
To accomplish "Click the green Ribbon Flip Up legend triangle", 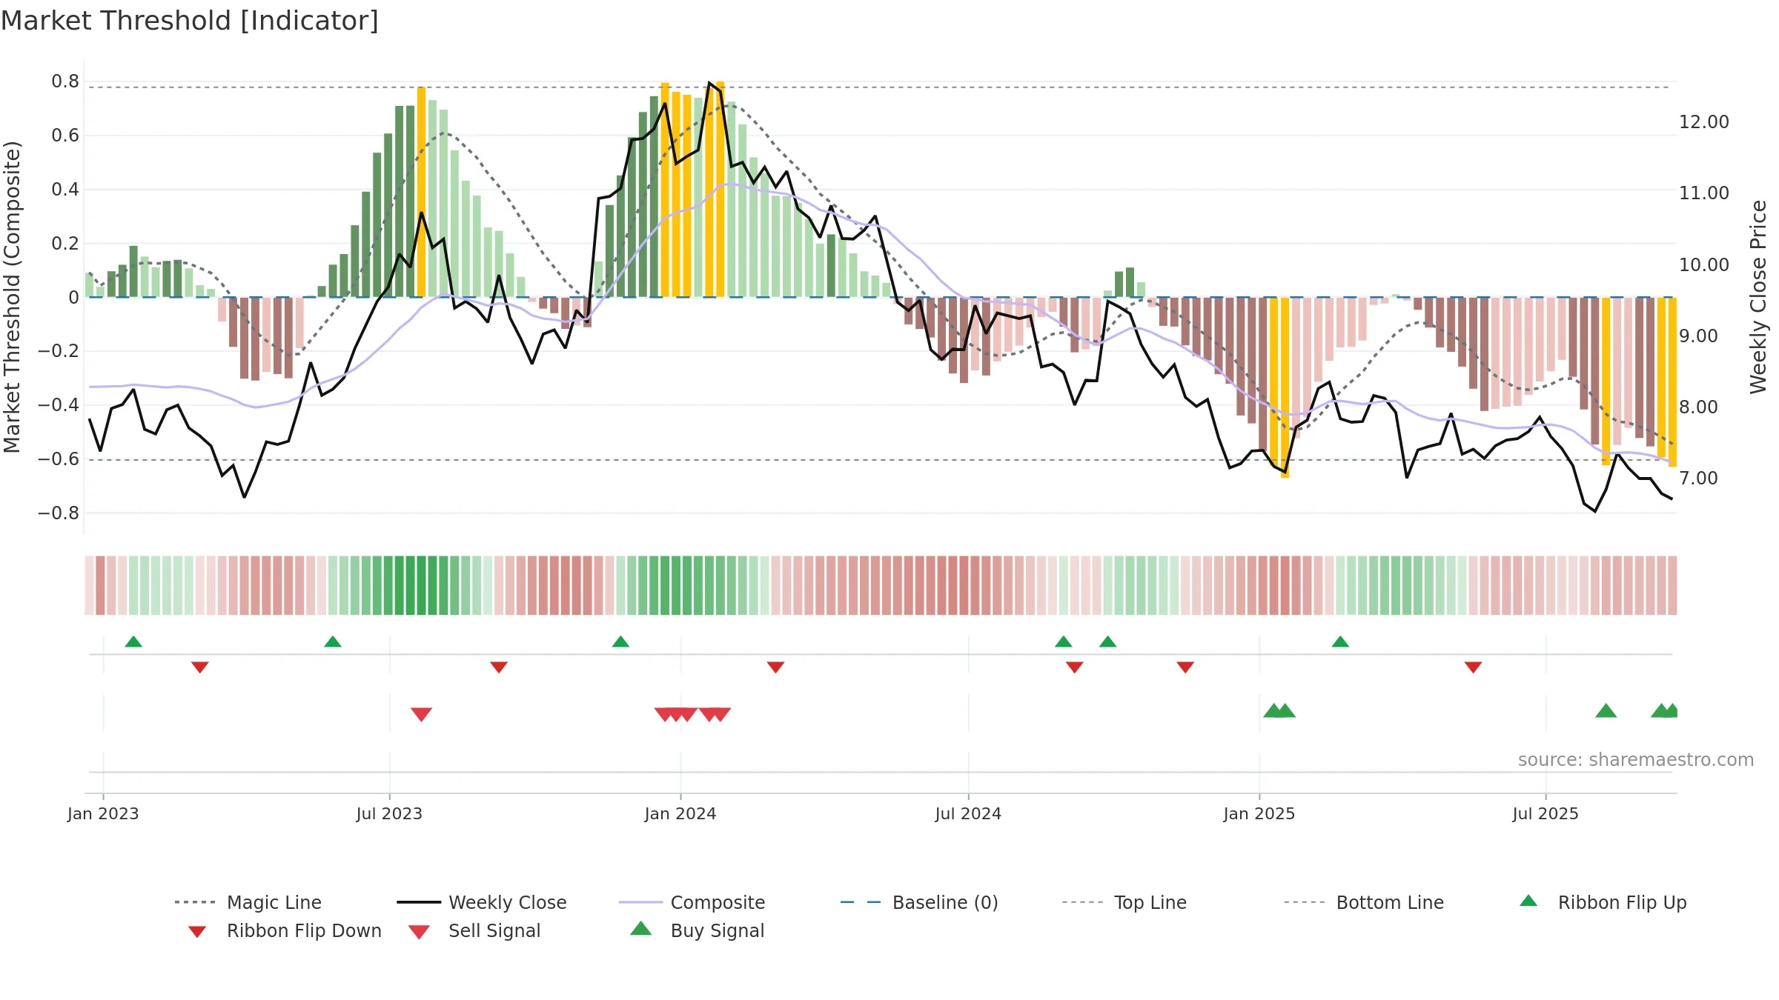I will [1528, 901].
